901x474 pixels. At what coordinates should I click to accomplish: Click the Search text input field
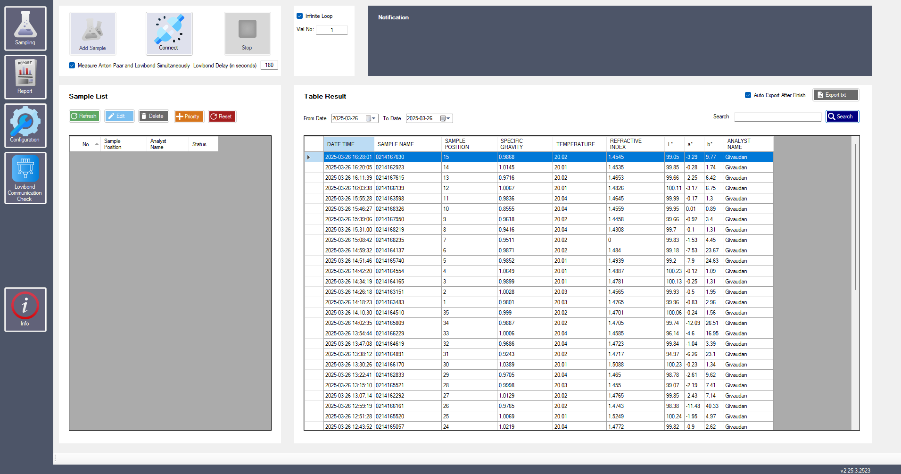777,117
